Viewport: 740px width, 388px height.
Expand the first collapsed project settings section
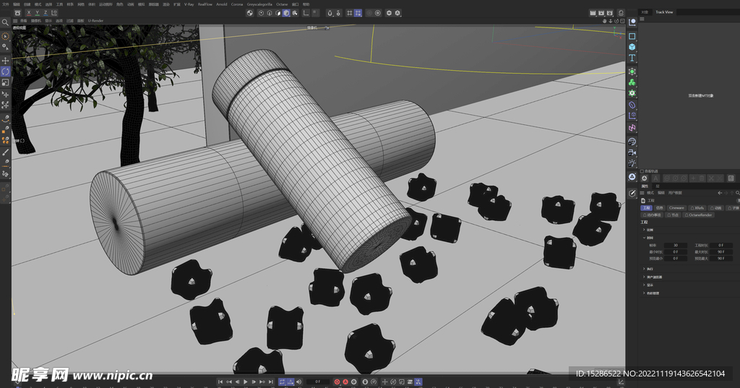tap(645, 230)
